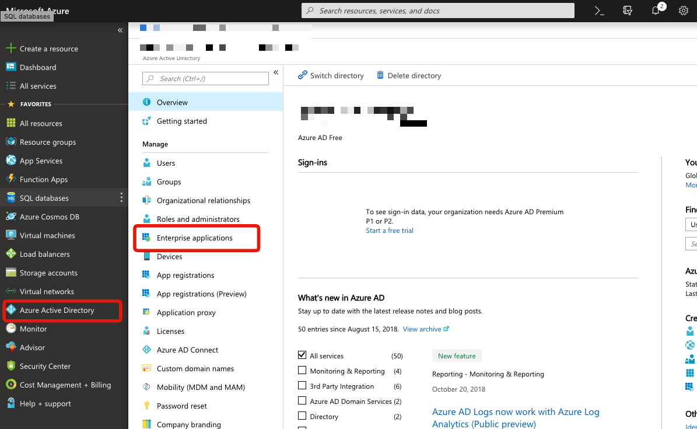Select Users in the Azure AD menu
The width and height of the screenshot is (697, 429).
[x=166, y=163]
